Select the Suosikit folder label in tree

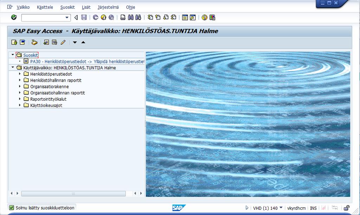[31, 55]
